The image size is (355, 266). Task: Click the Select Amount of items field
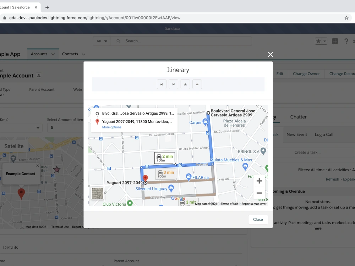click(66, 128)
